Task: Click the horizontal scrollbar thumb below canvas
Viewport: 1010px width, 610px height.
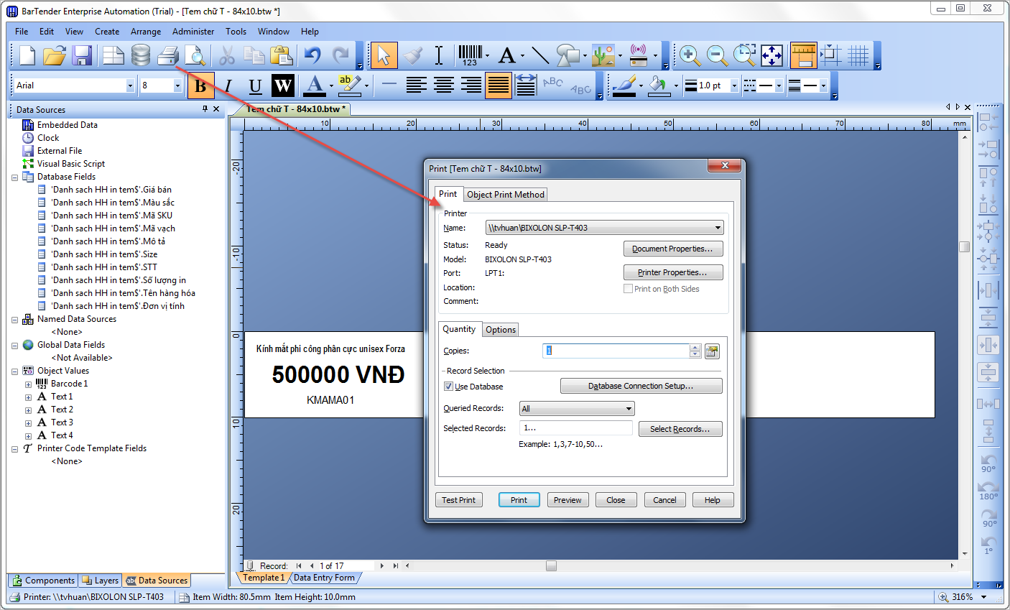Action: click(551, 566)
